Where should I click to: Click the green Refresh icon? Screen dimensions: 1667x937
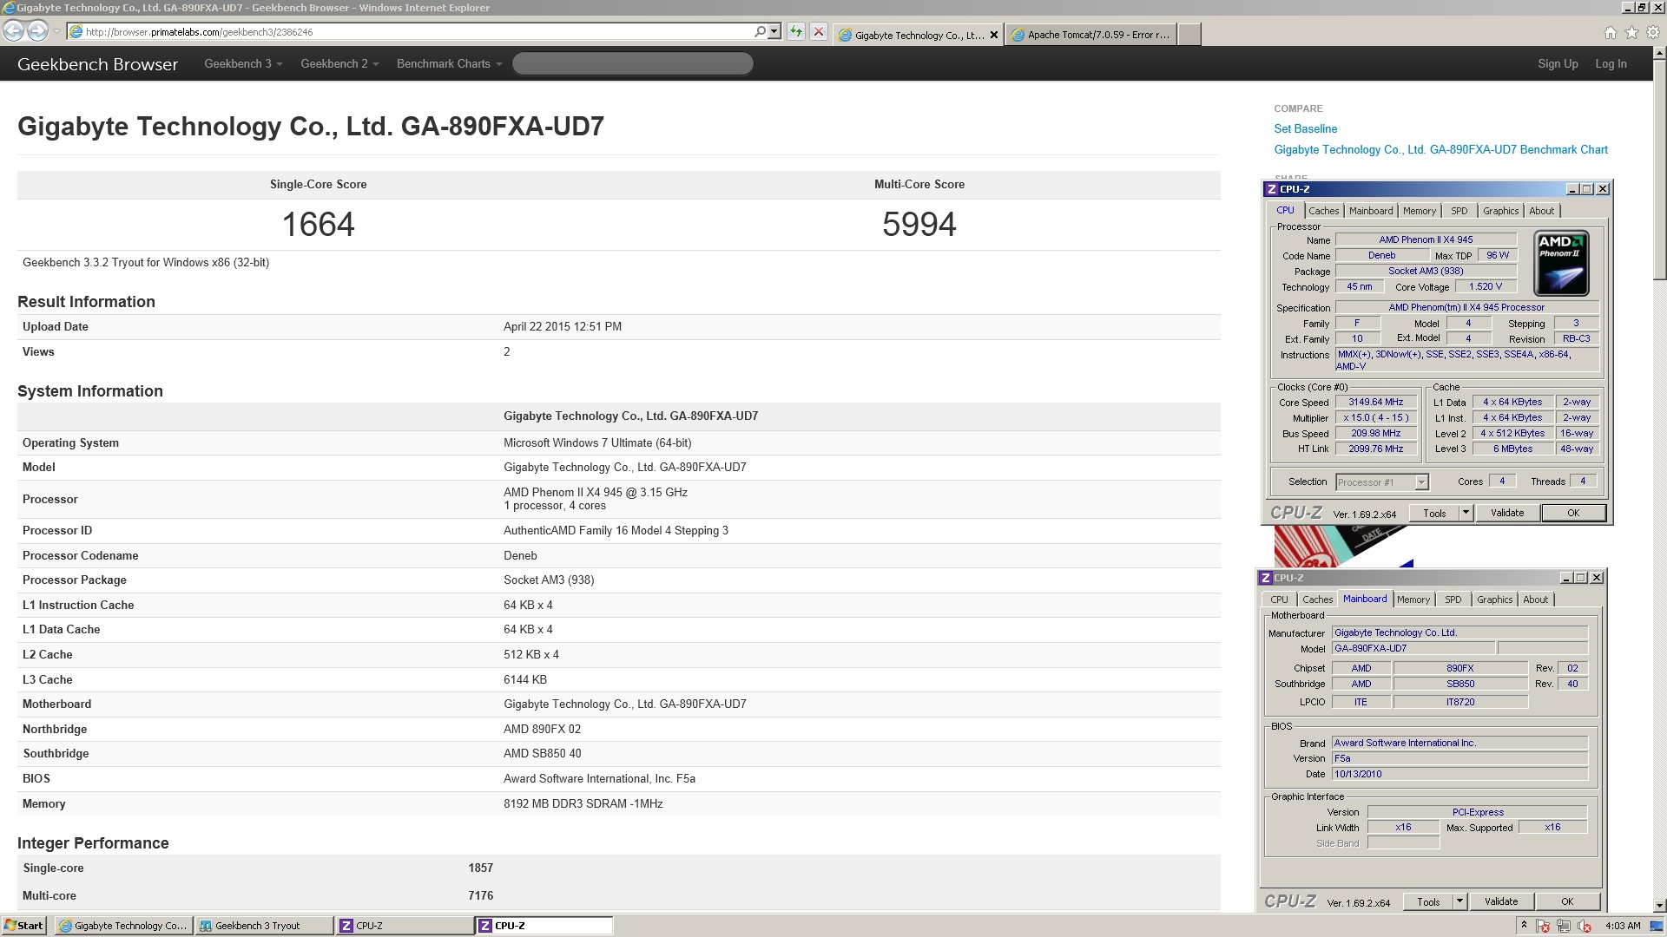pos(795,32)
